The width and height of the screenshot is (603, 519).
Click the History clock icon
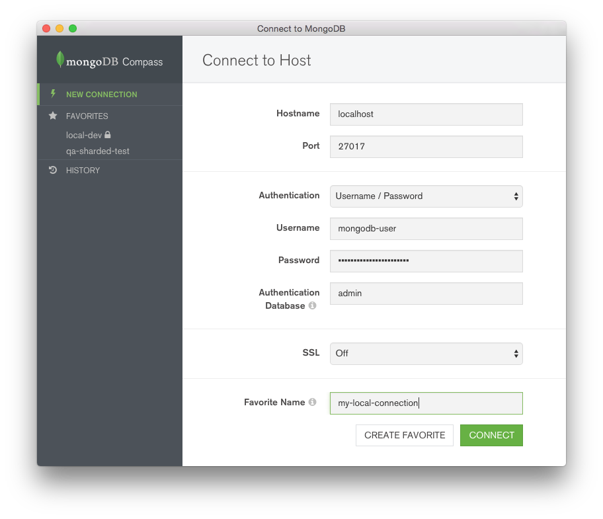click(x=53, y=170)
